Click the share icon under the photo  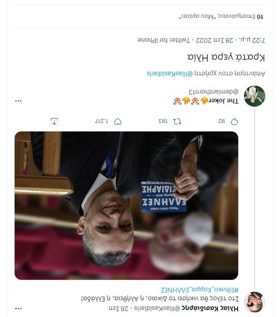(55, 121)
